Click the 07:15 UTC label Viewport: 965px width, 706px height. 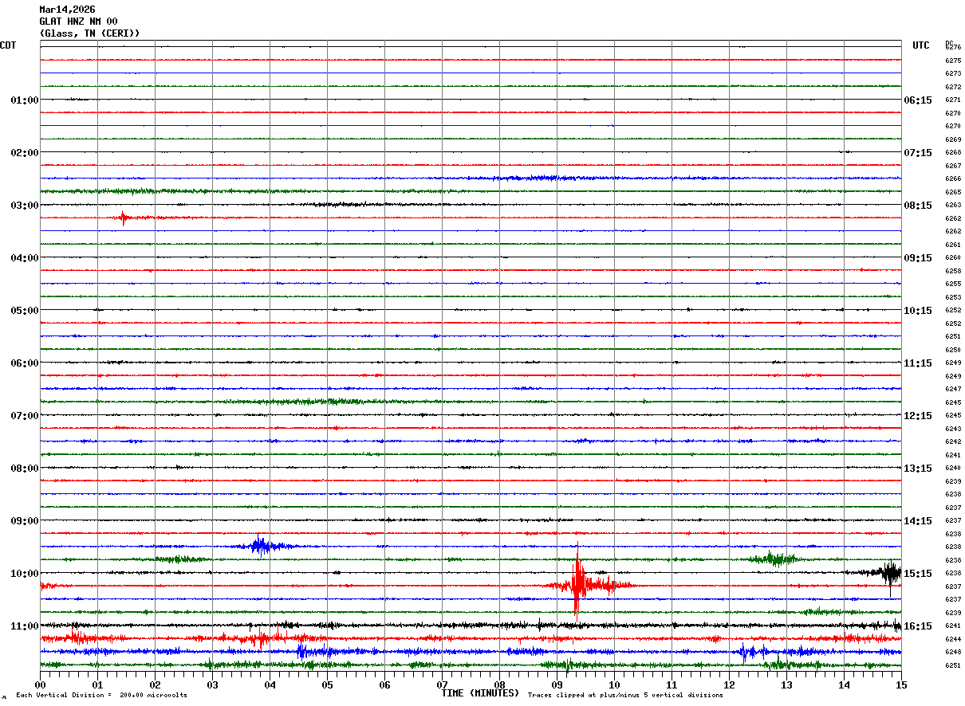(918, 153)
